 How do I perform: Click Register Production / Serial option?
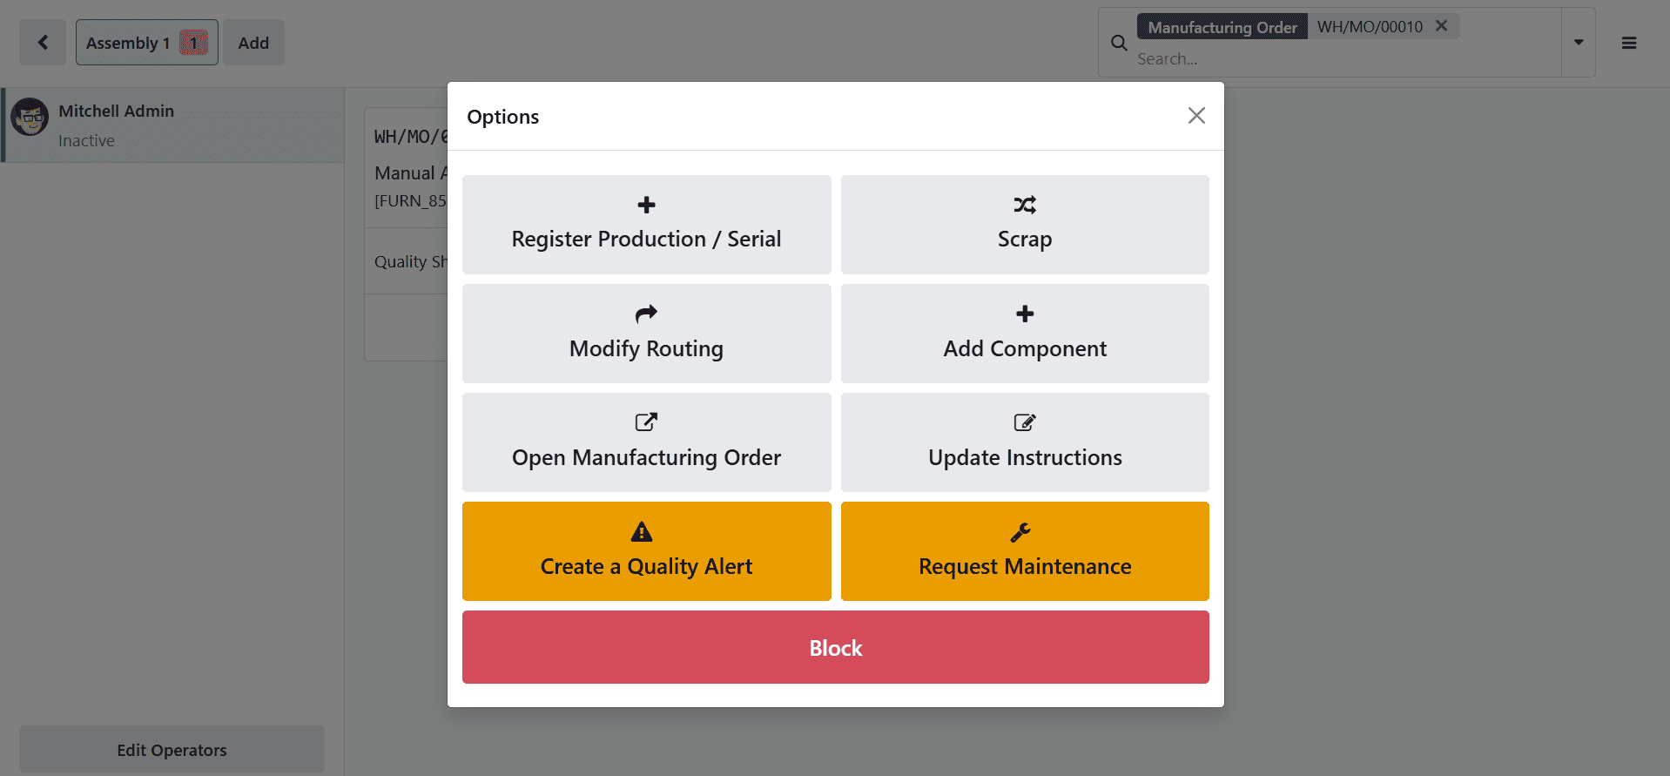pos(646,225)
